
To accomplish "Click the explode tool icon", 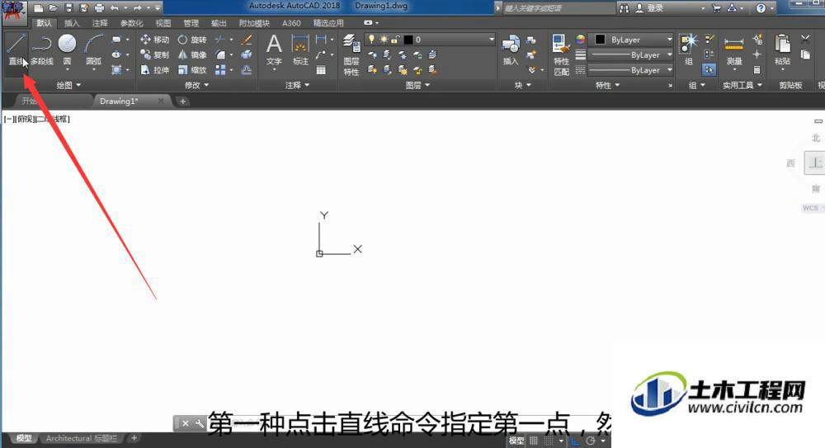I will click(x=246, y=54).
